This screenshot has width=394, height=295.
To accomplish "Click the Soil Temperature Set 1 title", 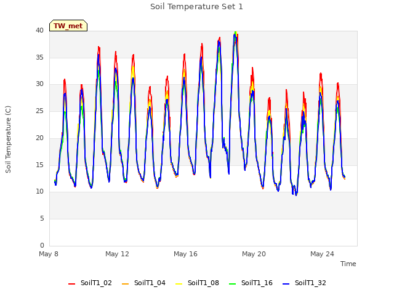I will coord(197,7).
